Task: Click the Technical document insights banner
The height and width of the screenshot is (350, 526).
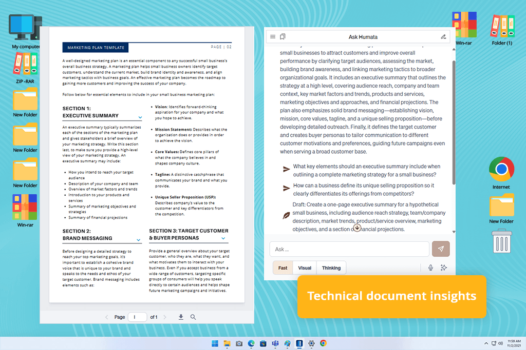Action: 392,296
